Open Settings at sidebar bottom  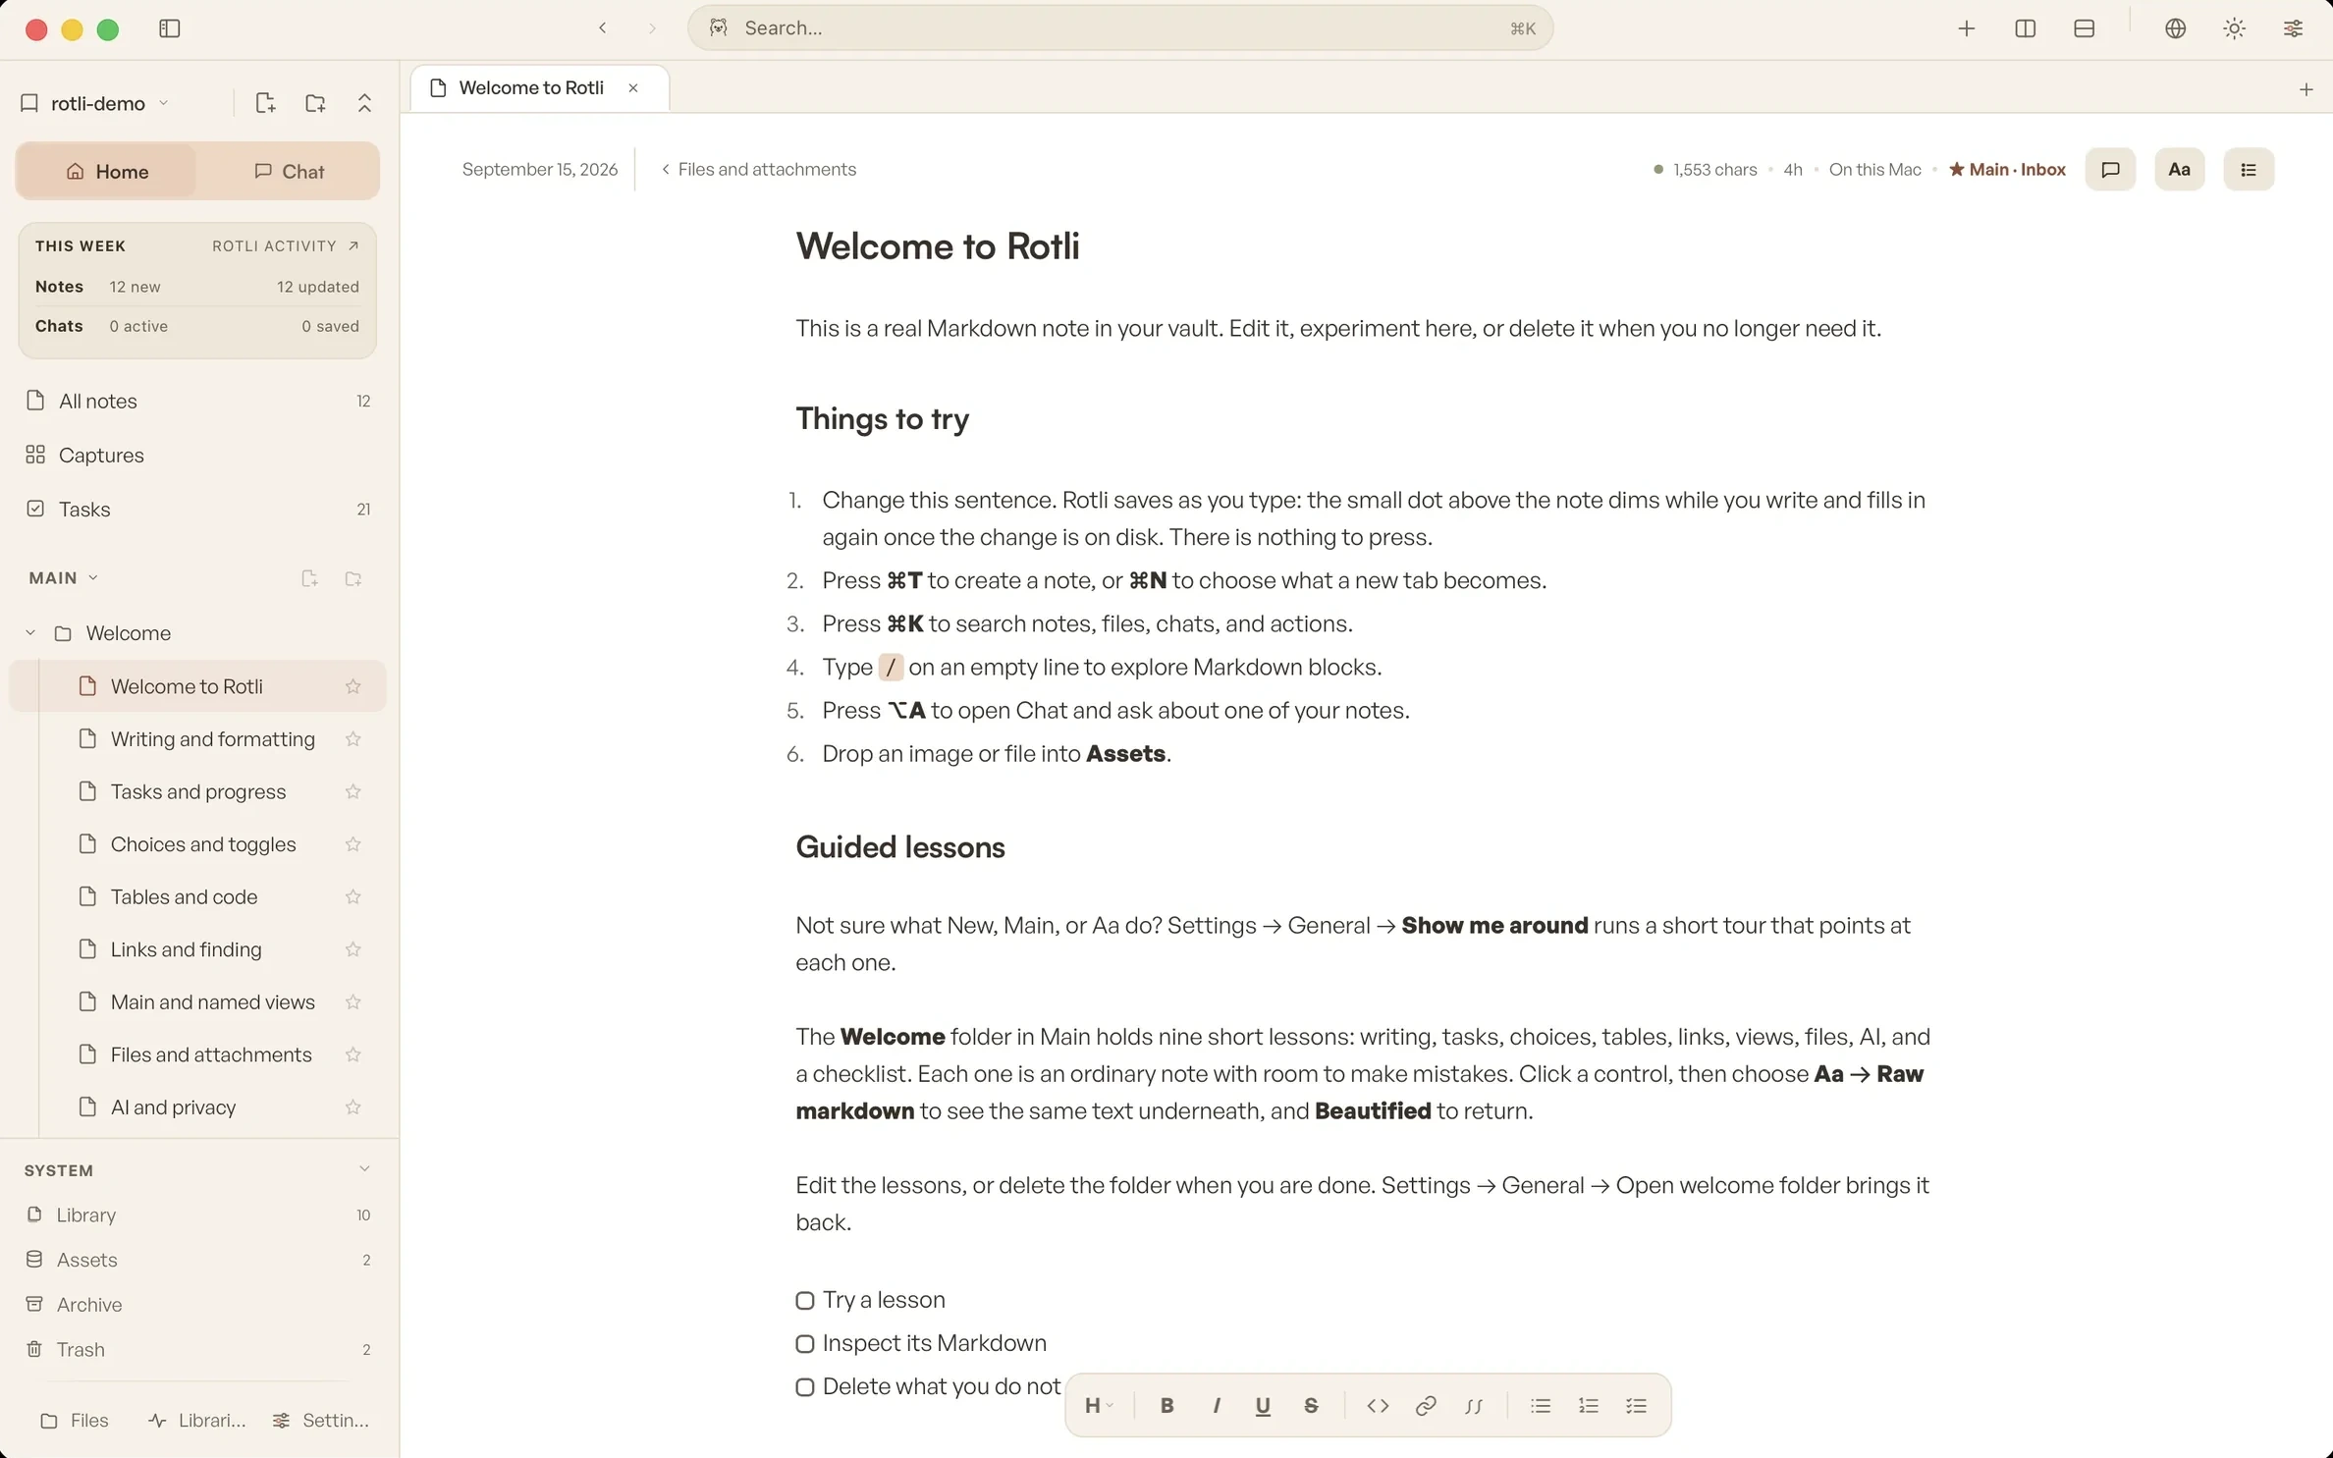click(321, 1420)
